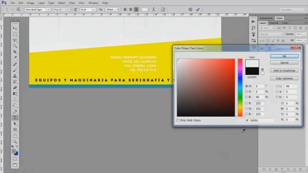308x173 pixels.
Task: Change screen mode icon in toolbox
Action: coord(15,165)
